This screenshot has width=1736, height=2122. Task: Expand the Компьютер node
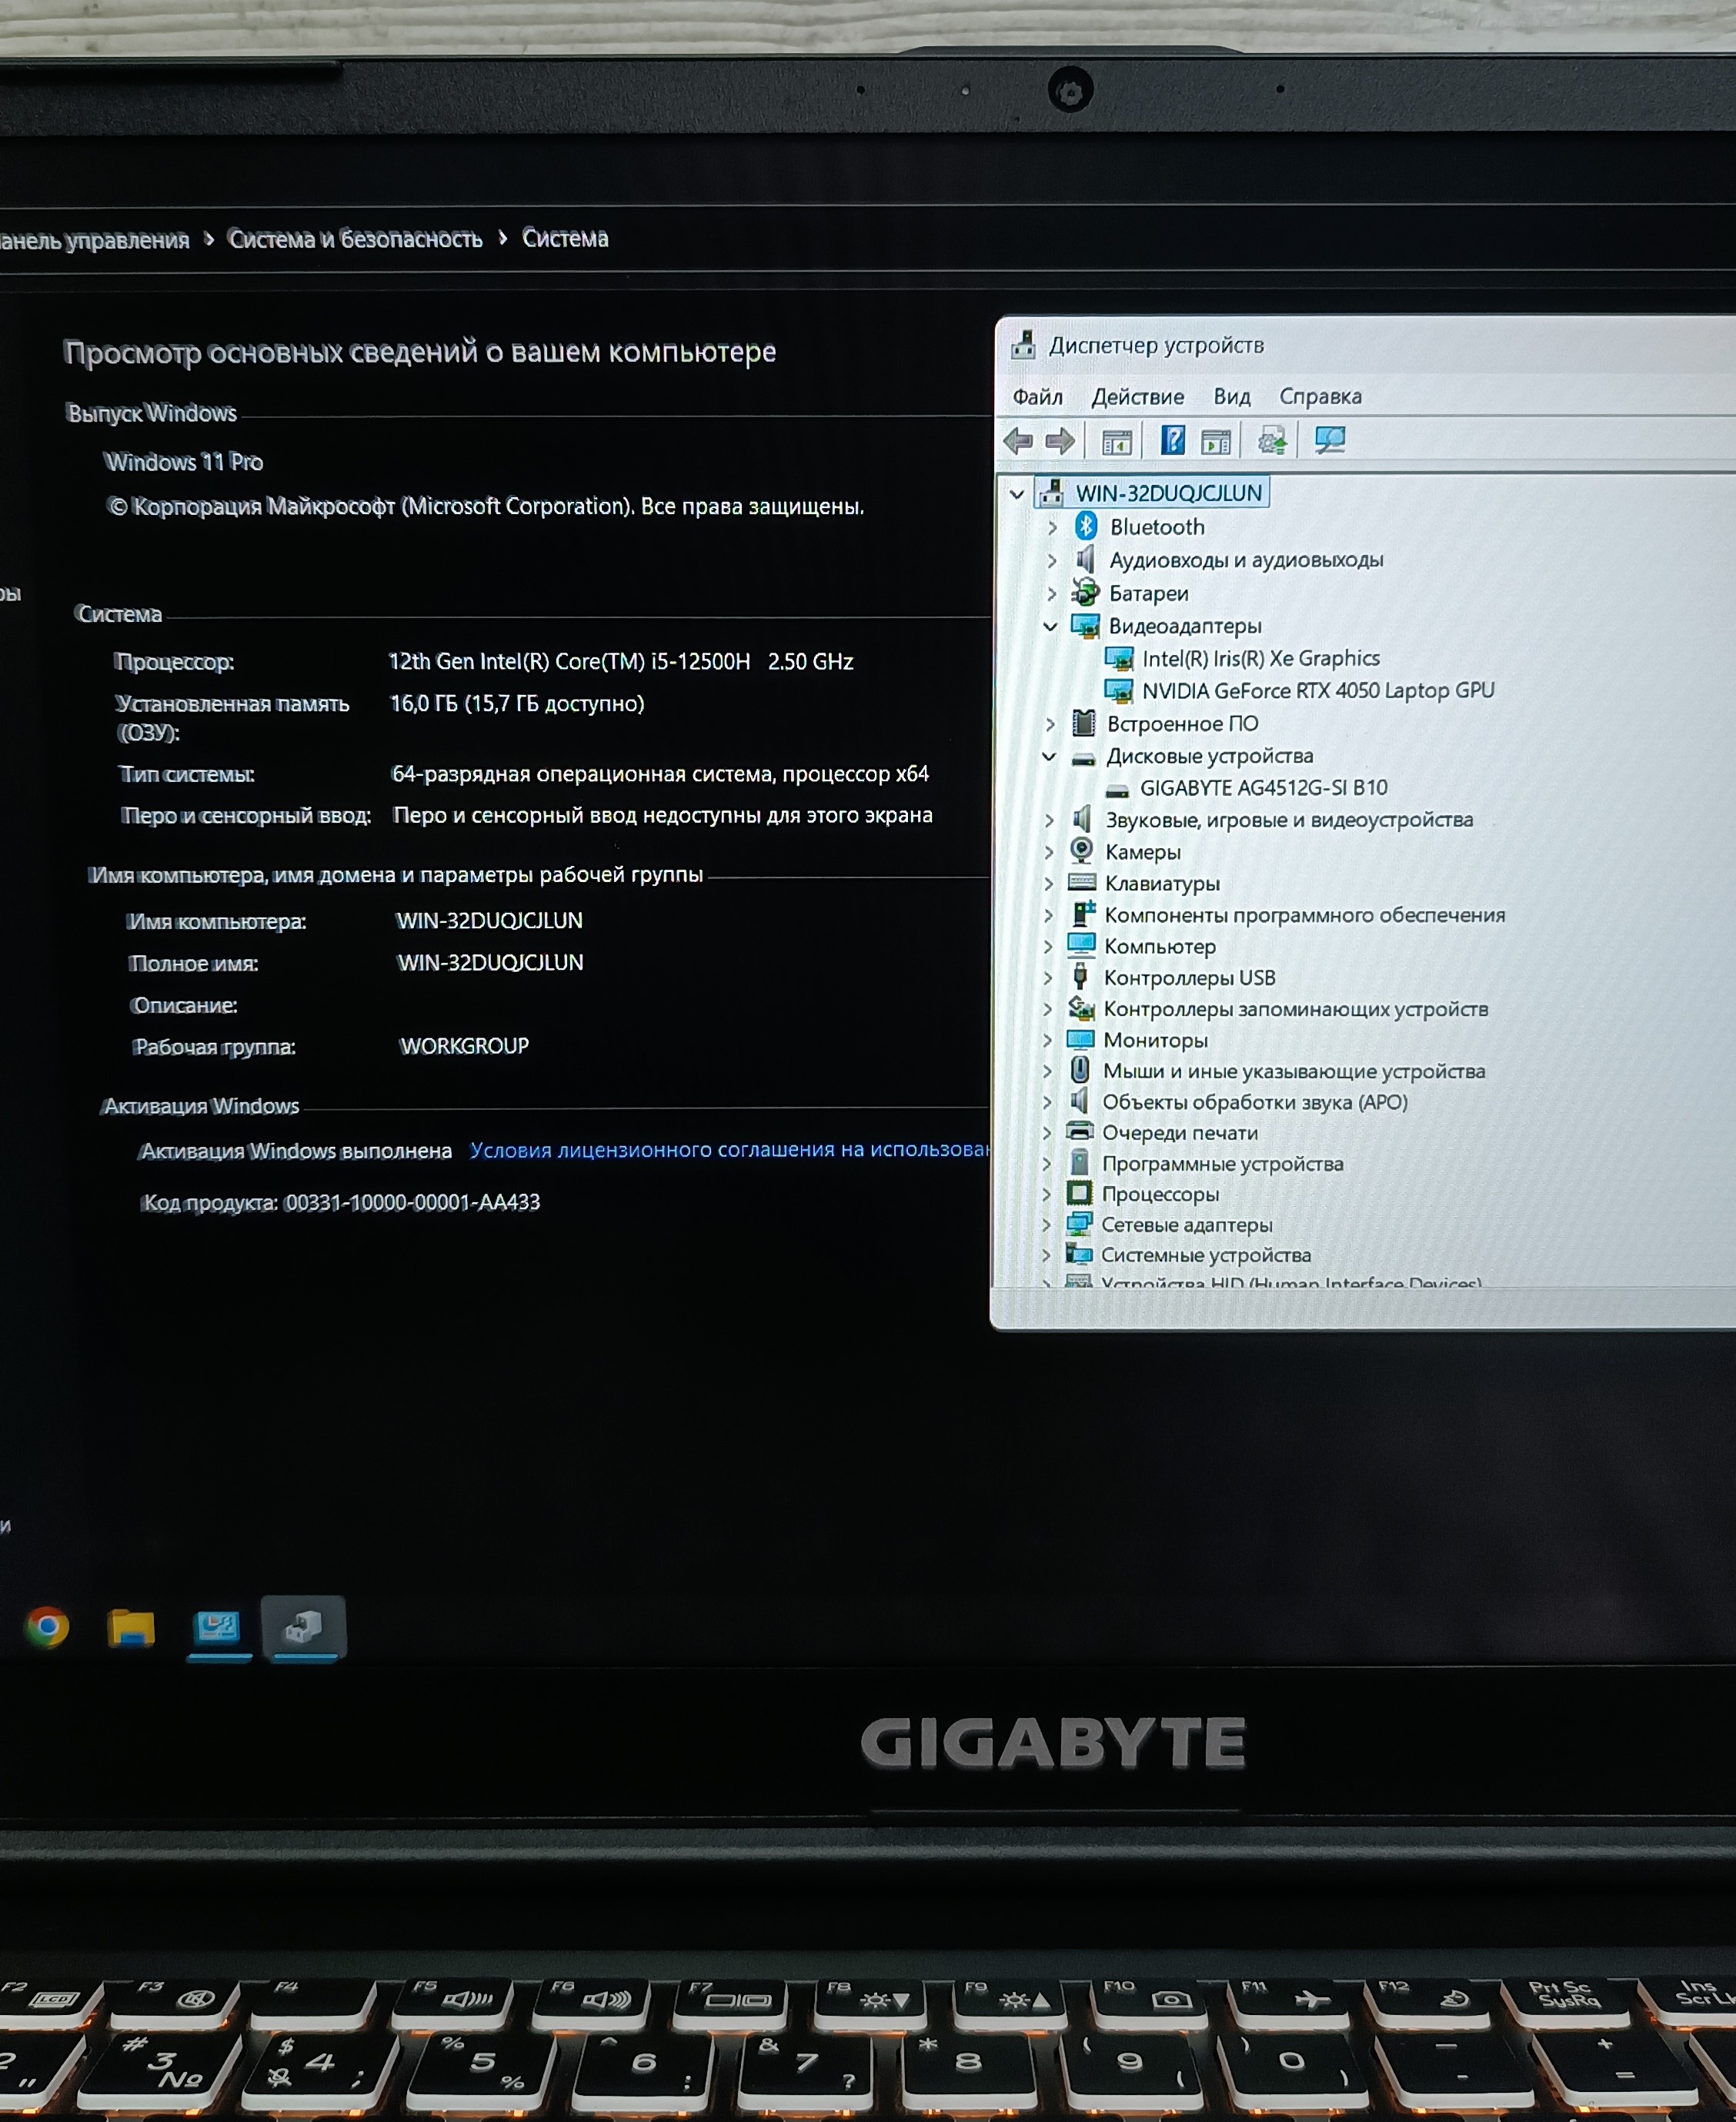1048,946
